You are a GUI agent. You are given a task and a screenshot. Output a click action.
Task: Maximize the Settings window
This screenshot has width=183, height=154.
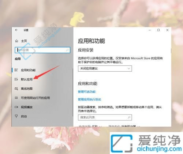[x=158, y=30]
